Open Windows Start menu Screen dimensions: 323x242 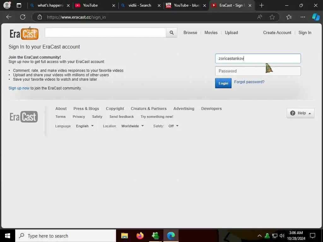point(8,236)
